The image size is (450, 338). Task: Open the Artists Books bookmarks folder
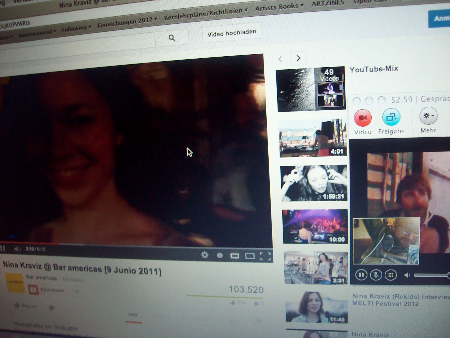coord(280,7)
